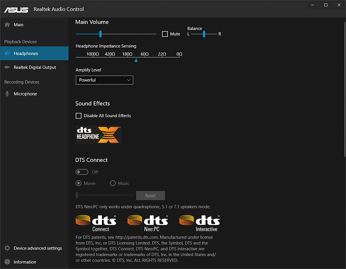Select the Music radio button
Image resolution: width=346 pixels, height=269 pixels.
(113, 183)
